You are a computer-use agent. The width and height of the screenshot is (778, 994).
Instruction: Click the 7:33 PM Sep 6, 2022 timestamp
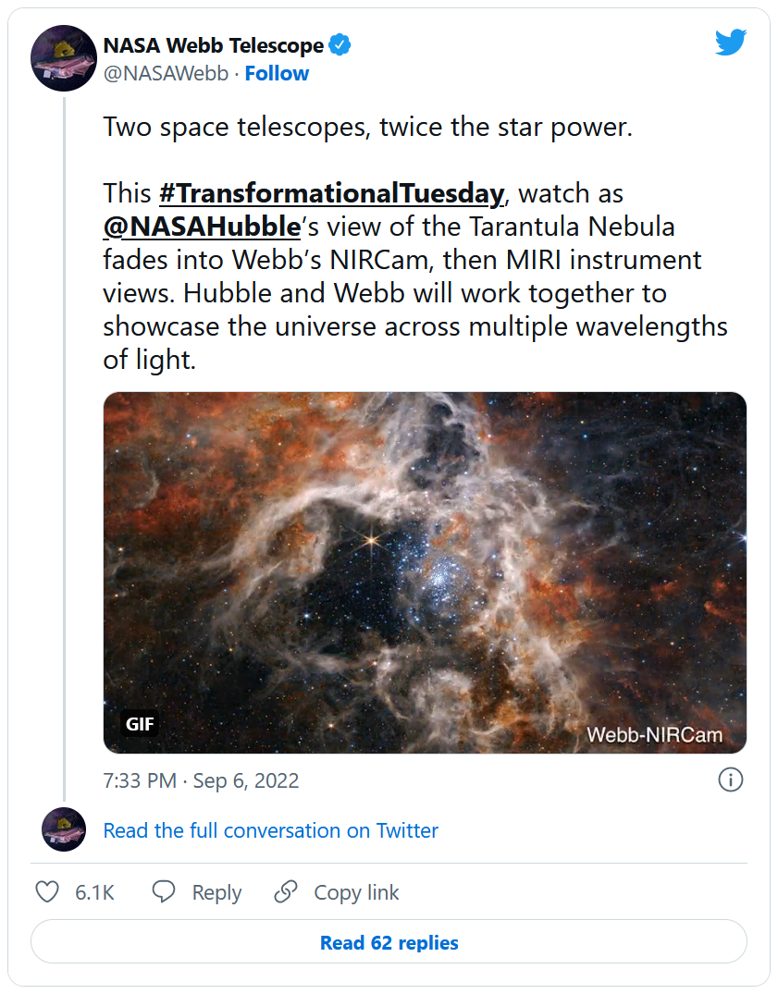(201, 780)
